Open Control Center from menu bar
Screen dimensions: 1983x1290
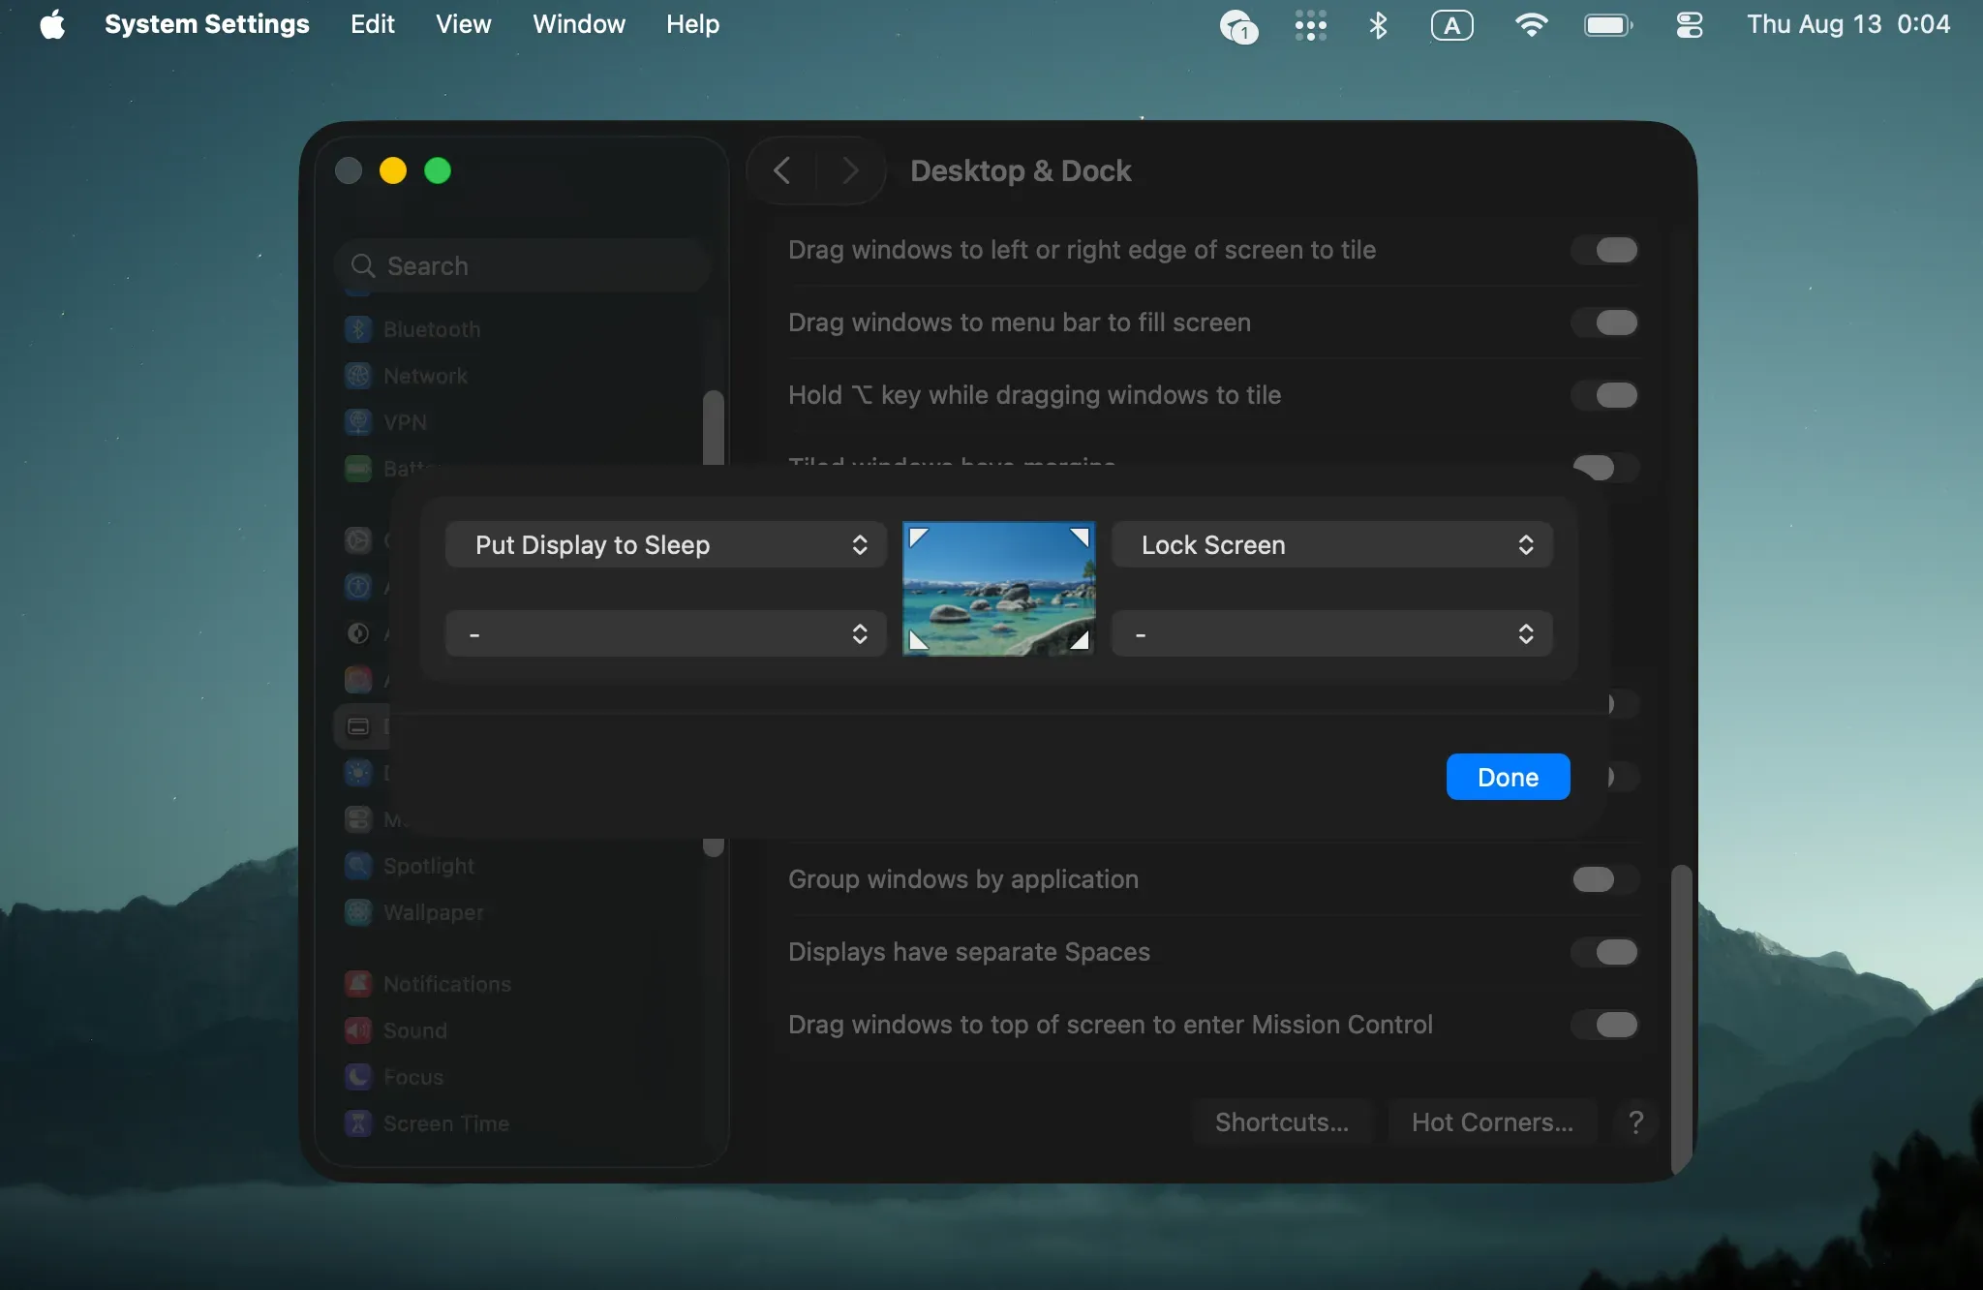(x=1690, y=25)
